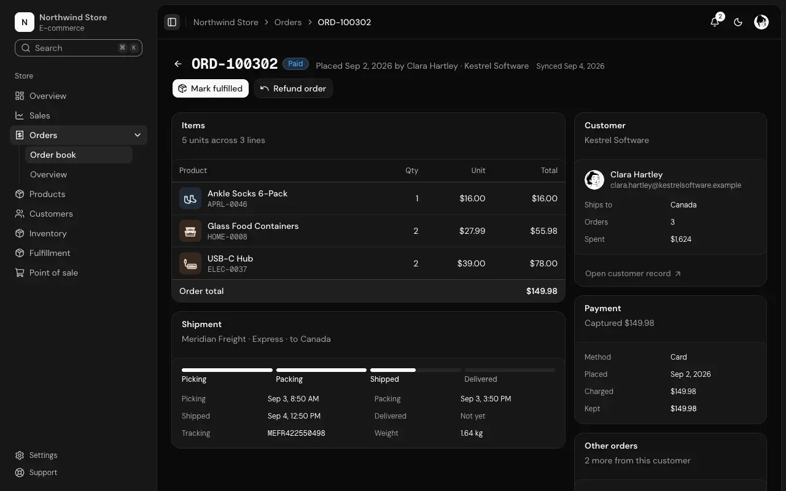Open the notifications bell
786x491 pixels.
[715, 22]
